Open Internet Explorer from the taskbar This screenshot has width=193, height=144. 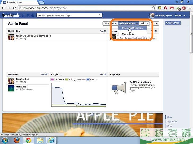[x=51, y=140]
